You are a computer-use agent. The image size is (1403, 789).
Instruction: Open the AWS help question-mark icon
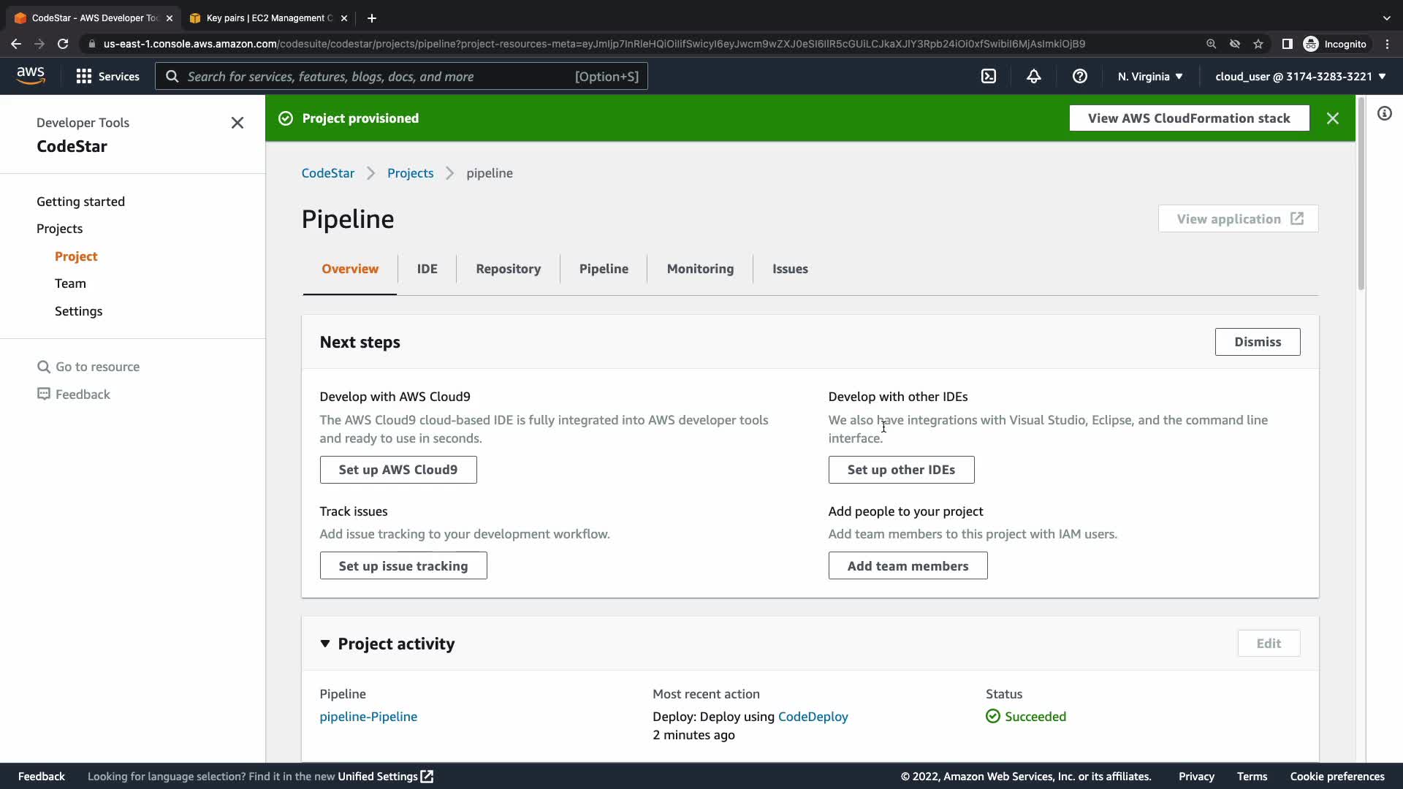(1079, 76)
